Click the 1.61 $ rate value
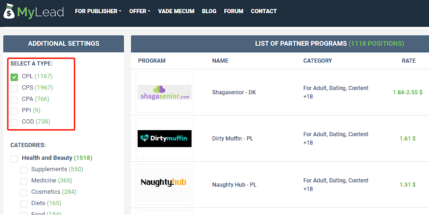Viewport: 429px width, 215px height. pos(408,138)
